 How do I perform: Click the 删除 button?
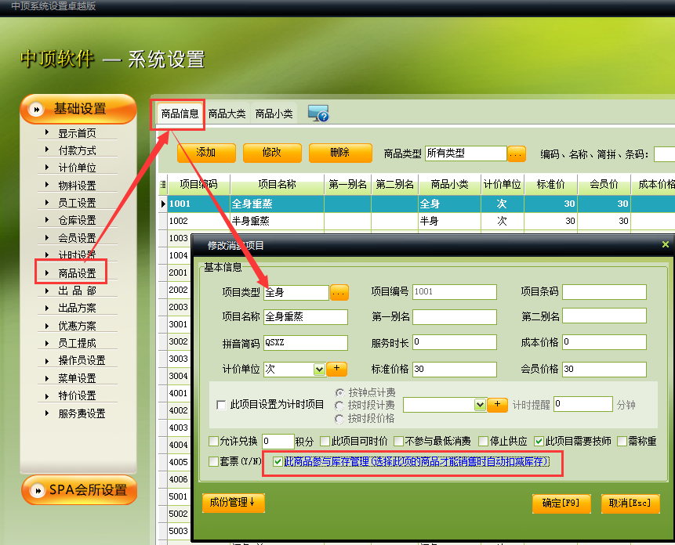point(340,153)
